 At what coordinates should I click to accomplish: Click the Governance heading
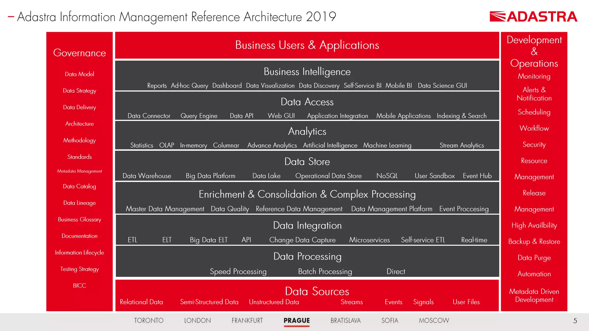[x=79, y=53]
